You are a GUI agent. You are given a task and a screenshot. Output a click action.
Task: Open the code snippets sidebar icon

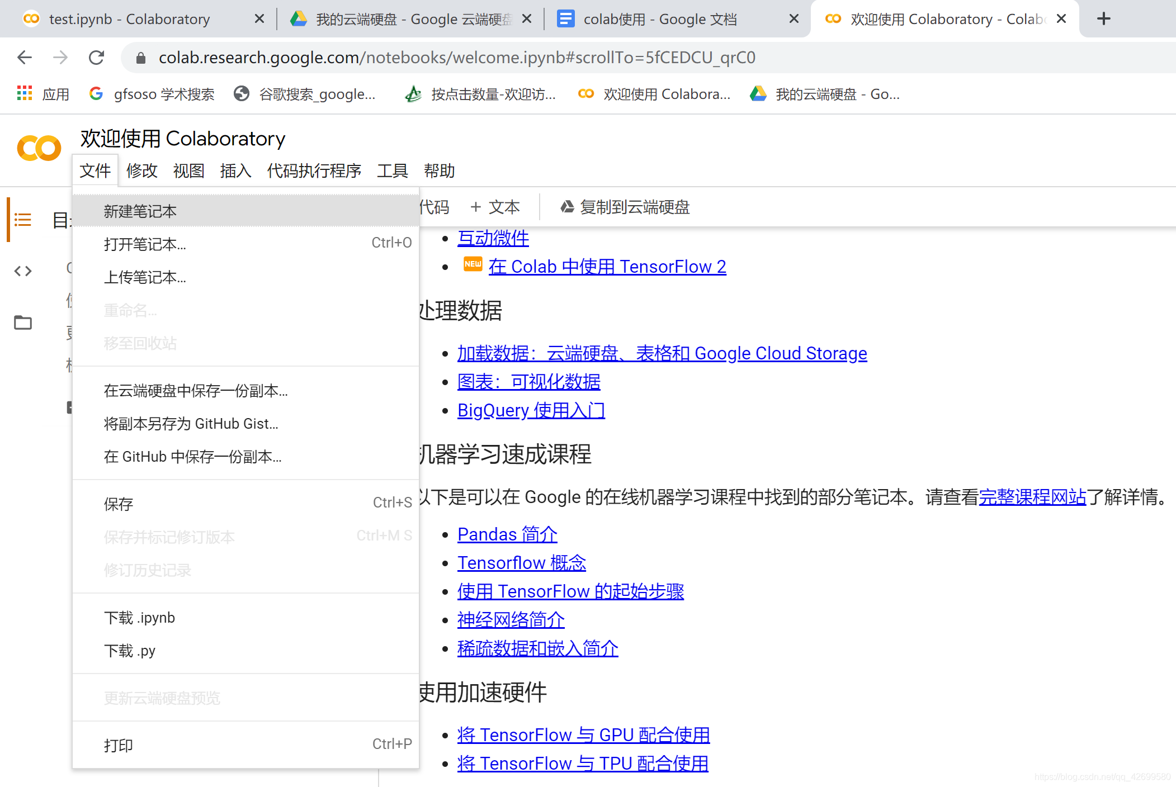click(22, 271)
